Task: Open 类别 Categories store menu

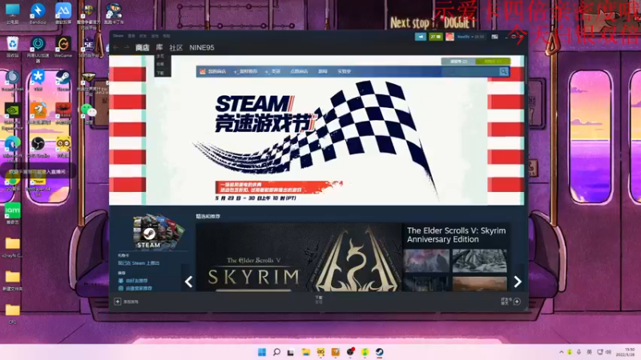Action: tap(276, 71)
